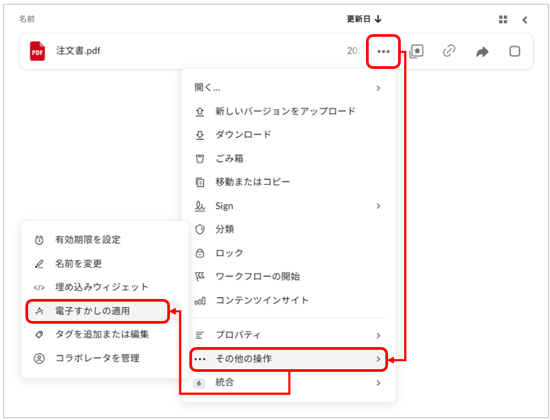Open the その他の操作 submenu
Image resolution: width=550 pixels, height=420 pixels.
pos(288,359)
